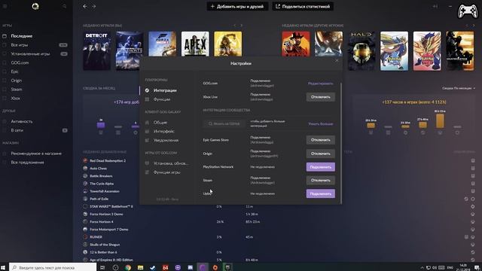The image size is (482, 271).
Task: Click Редактировать link for GOG.com
Action: (320, 84)
